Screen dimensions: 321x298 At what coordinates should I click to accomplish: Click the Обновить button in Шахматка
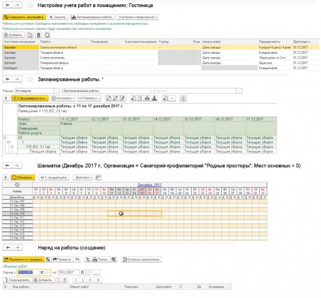click(x=23, y=178)
